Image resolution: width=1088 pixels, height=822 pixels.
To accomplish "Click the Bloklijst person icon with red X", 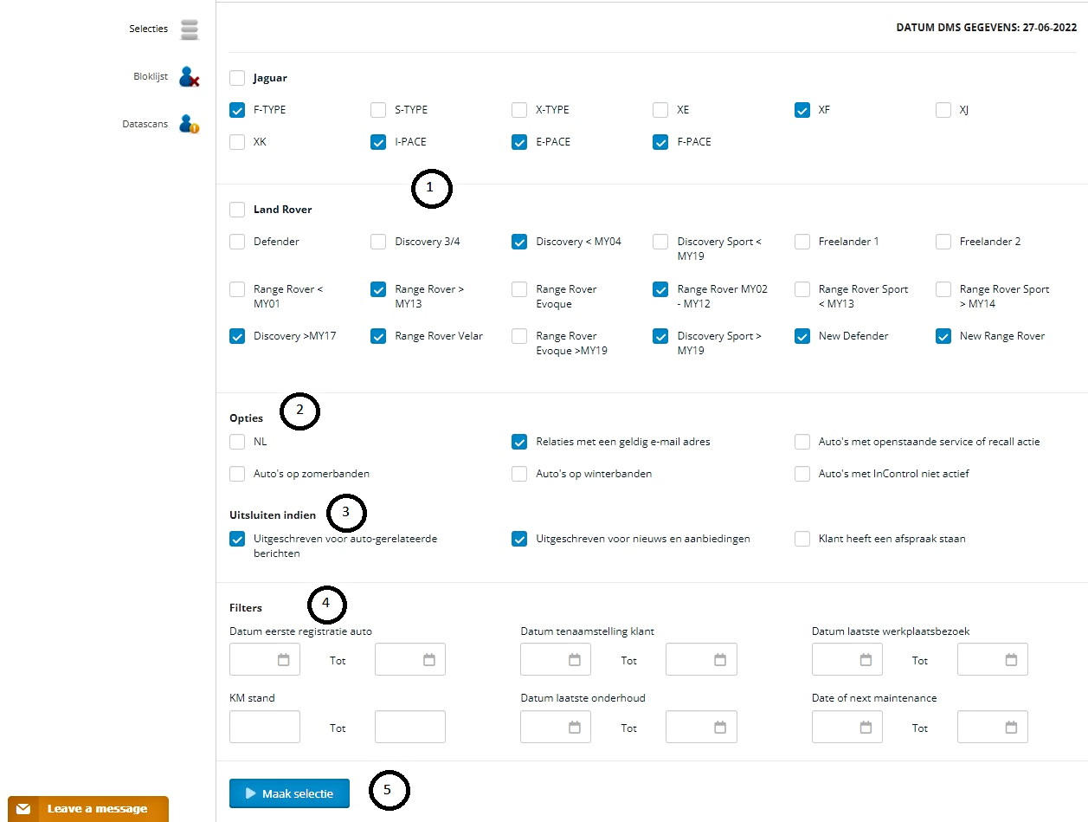I will pos(189,76).
